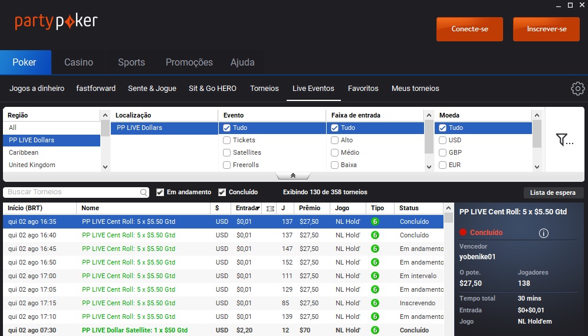The image size is (588, 336).
Task: Click the green 6-max icon for 07:30 row
Action: (x=375, y=330)
